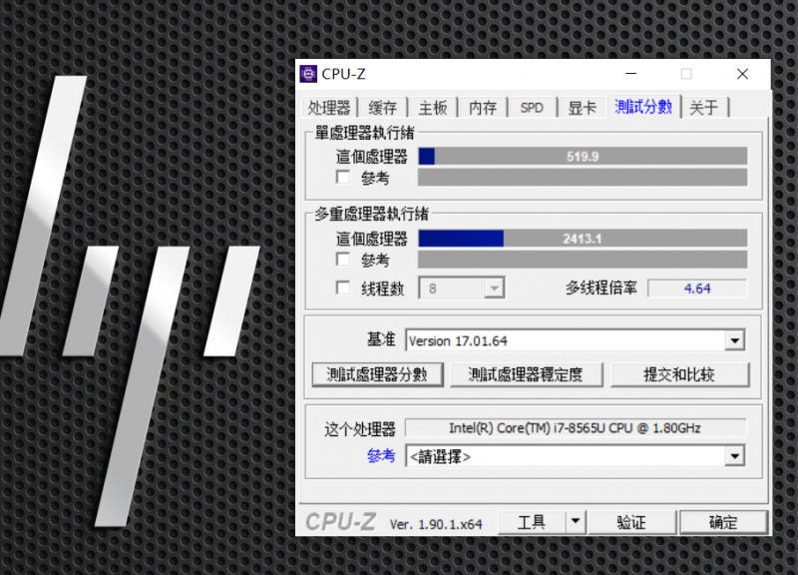Screen dimensions: 798x575
Task: Click the 測試處理器分數 button
Action: coord(378,374)
